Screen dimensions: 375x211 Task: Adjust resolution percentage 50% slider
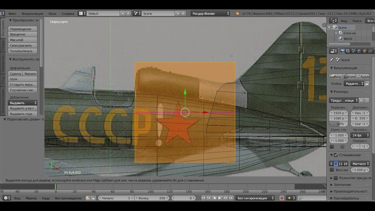point(339,124)
